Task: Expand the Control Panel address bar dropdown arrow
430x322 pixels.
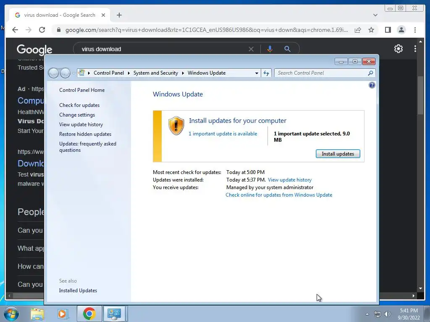Action: pyautogui.click(x=257, y=73)
